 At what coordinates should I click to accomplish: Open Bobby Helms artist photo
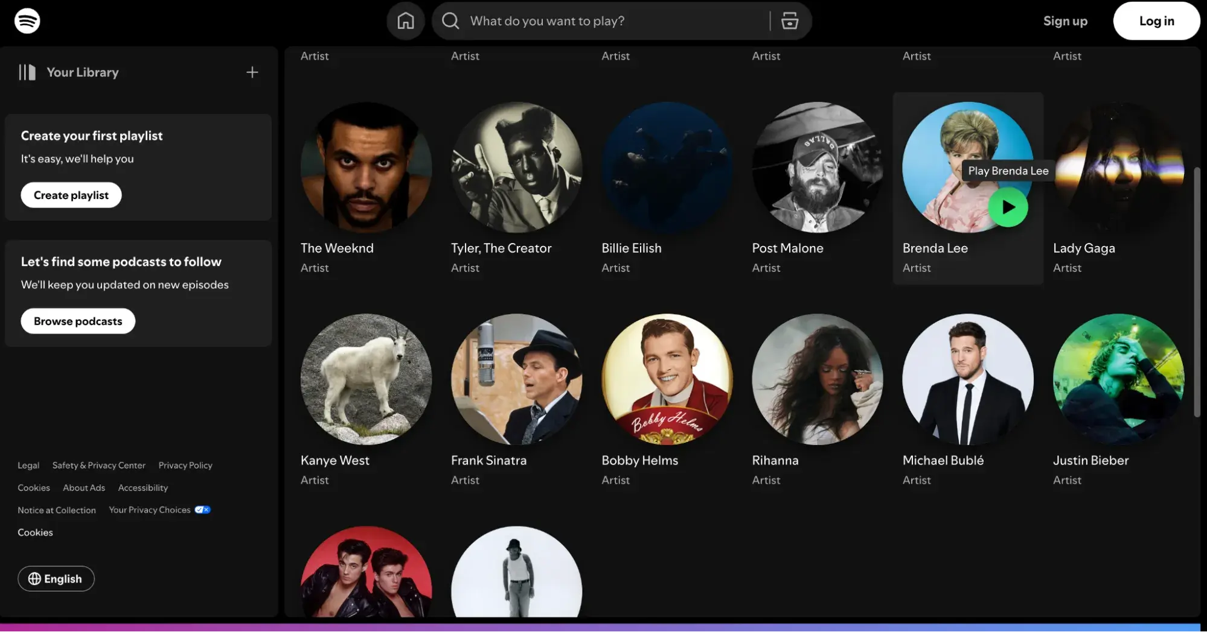[x=667, y=379]
